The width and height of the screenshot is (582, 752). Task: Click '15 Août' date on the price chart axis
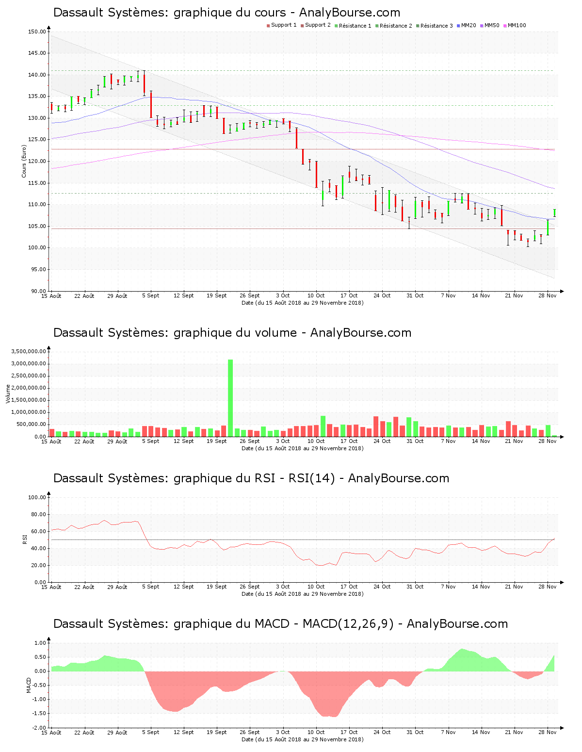pos(51,295)
